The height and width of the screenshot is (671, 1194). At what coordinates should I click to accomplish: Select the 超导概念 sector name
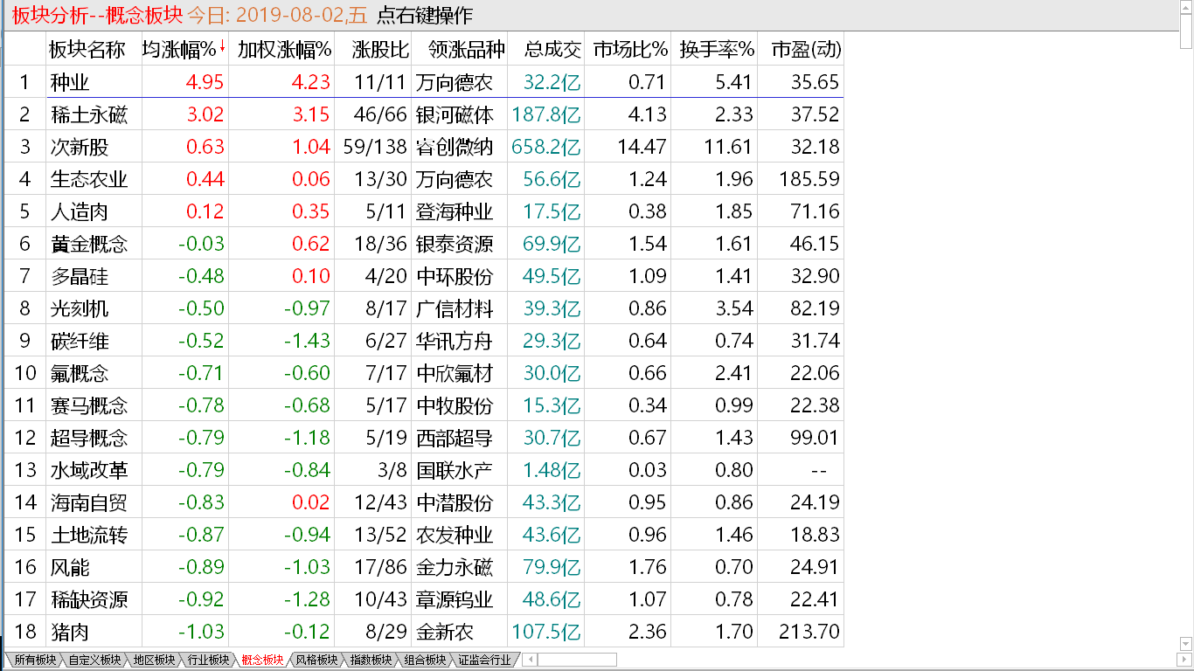click(x=89, y=438)
